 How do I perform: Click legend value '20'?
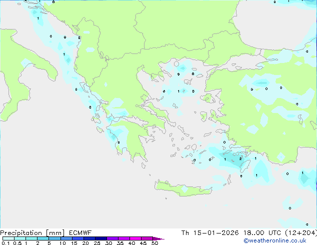click(85, 243)
